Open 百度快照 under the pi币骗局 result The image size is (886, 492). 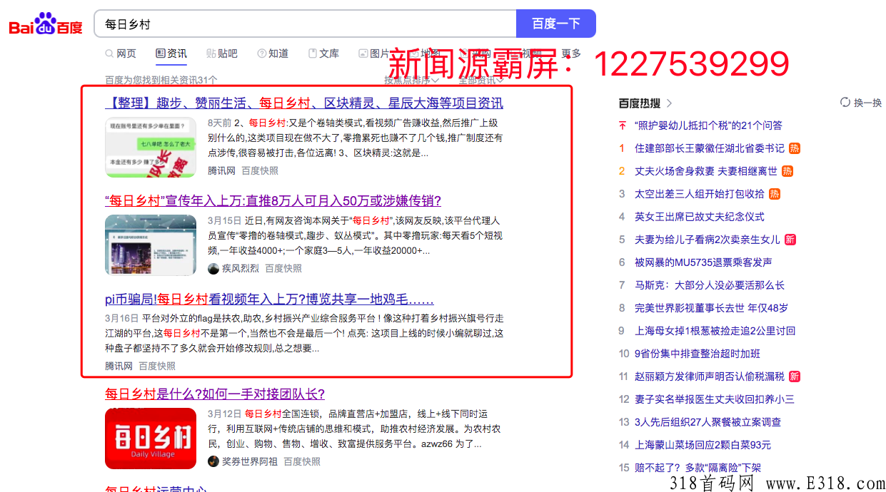click(x=157, y=366)
